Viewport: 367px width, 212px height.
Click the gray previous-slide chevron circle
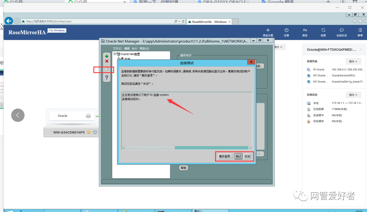tap(18, 115)
